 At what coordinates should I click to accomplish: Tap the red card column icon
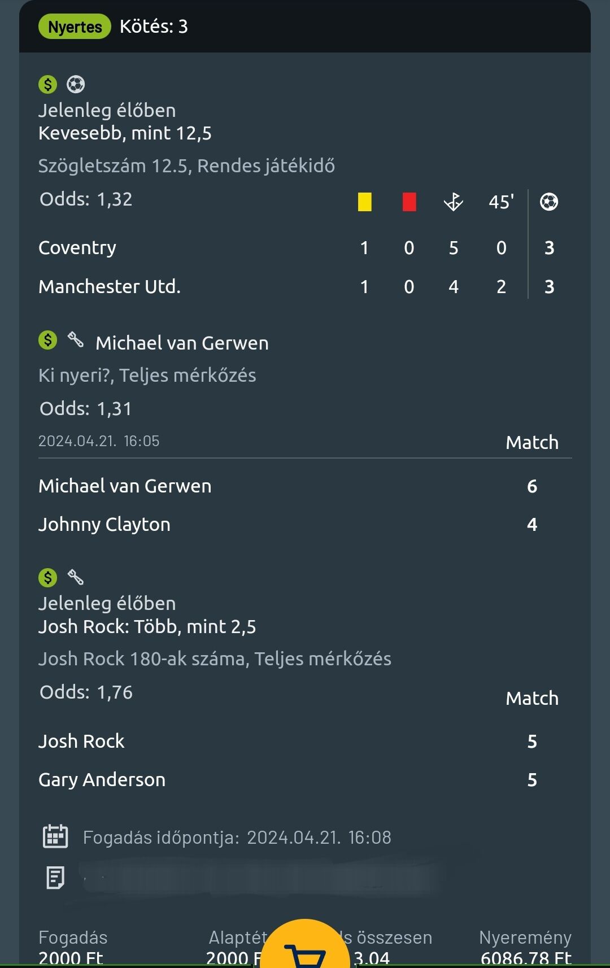409,202
